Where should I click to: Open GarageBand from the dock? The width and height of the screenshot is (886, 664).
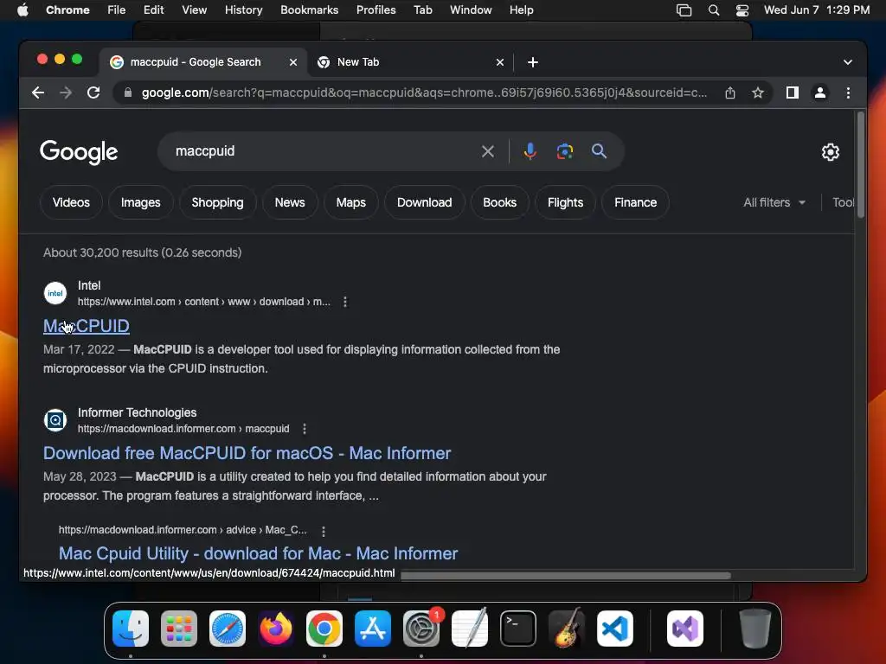click(567, 629)
